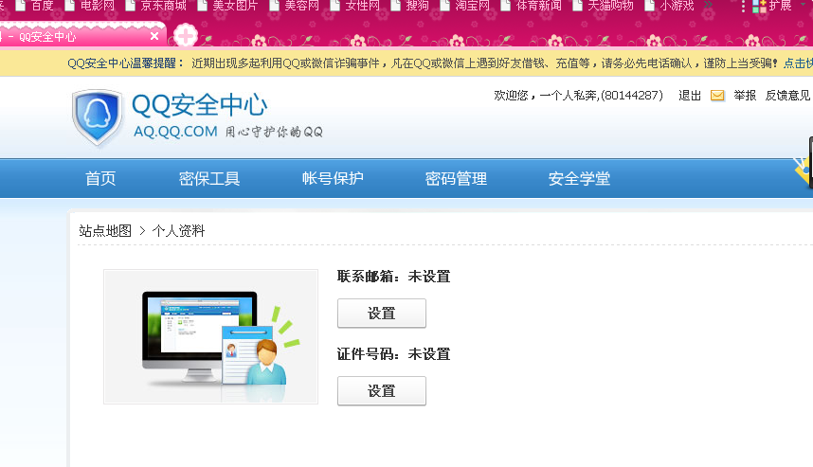
Task: Open the 美容网 bookmark
Action: (296, 6)
